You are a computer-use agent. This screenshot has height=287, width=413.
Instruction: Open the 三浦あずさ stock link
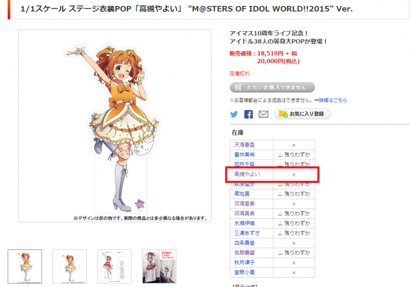(247, 233)
